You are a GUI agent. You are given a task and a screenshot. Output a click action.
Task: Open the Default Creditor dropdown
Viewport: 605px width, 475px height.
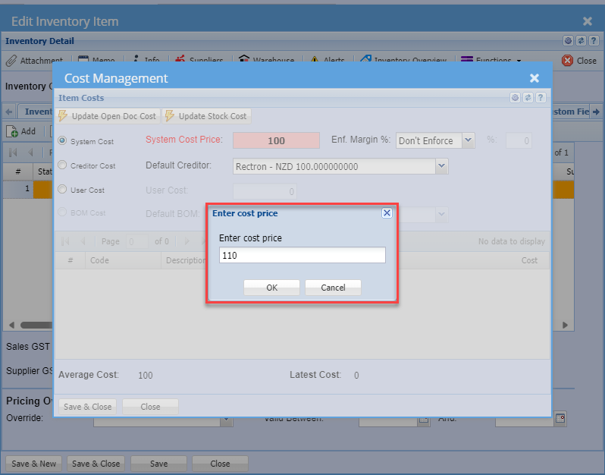pos(442,165)
